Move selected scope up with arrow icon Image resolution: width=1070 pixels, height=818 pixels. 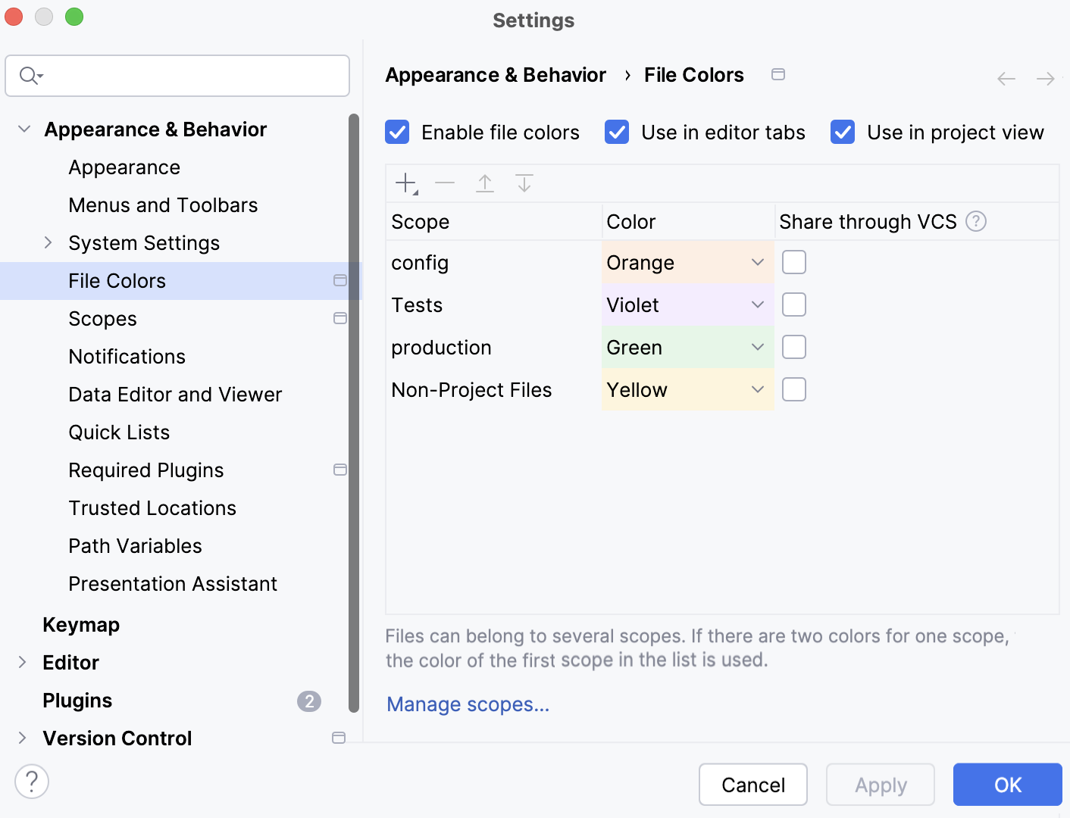(485, 183)
